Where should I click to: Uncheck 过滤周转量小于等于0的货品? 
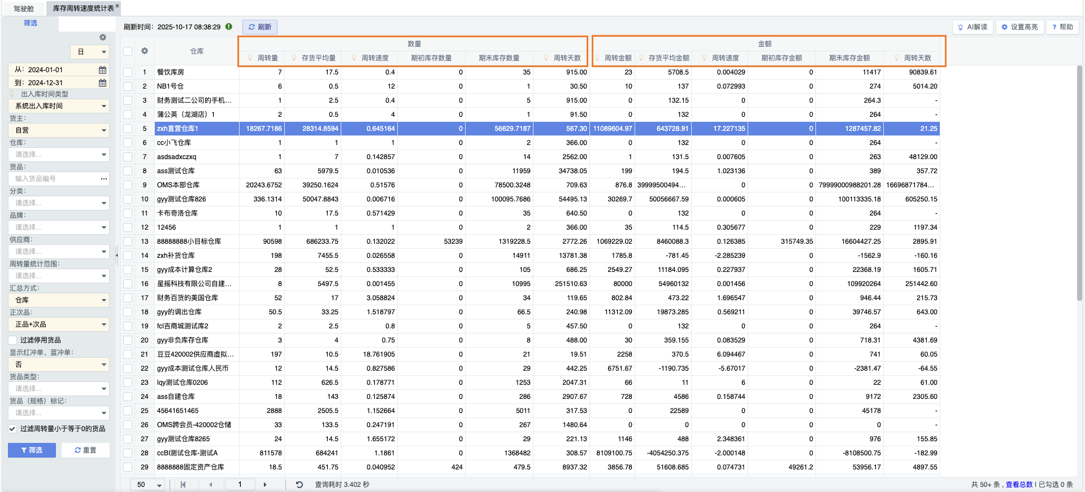(12, 429)
